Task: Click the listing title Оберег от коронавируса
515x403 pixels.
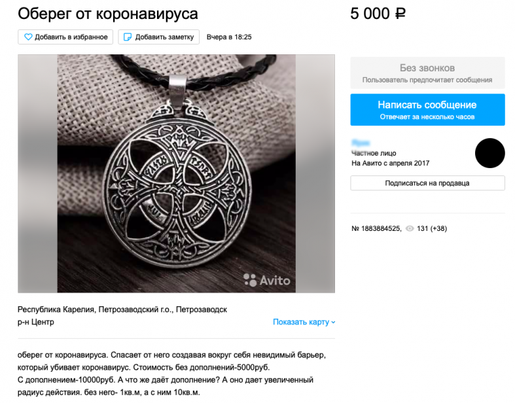Action: click(108, 14)
